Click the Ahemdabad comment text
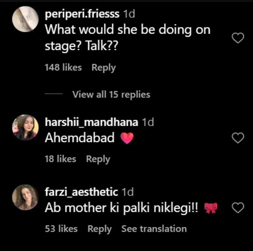This screenshot has height=251, width=253. click(80, 138)
